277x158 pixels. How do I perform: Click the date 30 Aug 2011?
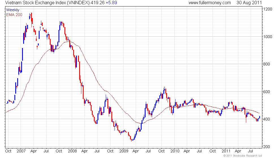click(249, 3)
